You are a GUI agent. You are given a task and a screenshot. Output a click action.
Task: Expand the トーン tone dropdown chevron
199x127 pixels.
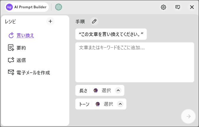[120, 104]
